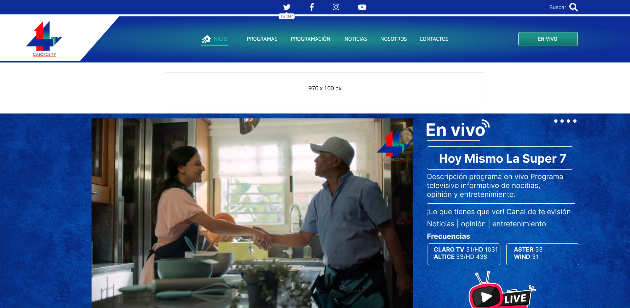Go to Contactos
This screenshot has height=308, width=630.
point(434,39)
